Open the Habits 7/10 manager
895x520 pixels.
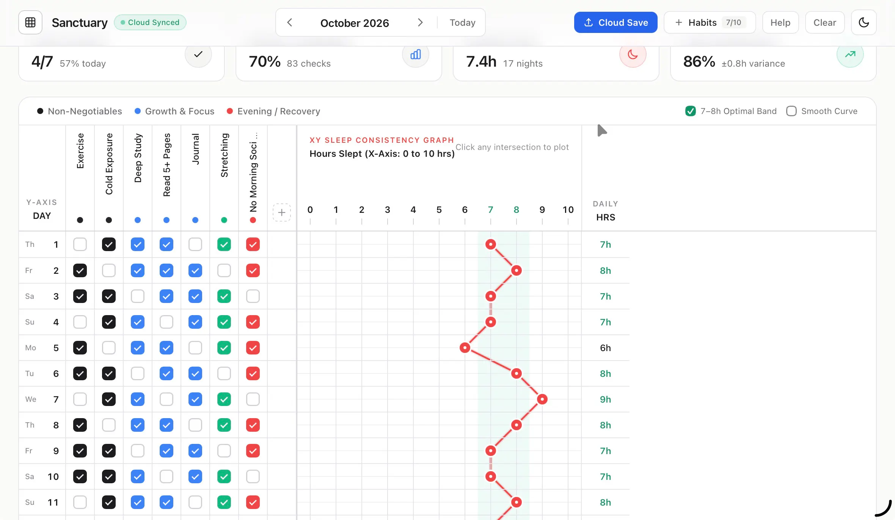coord(710,22)
